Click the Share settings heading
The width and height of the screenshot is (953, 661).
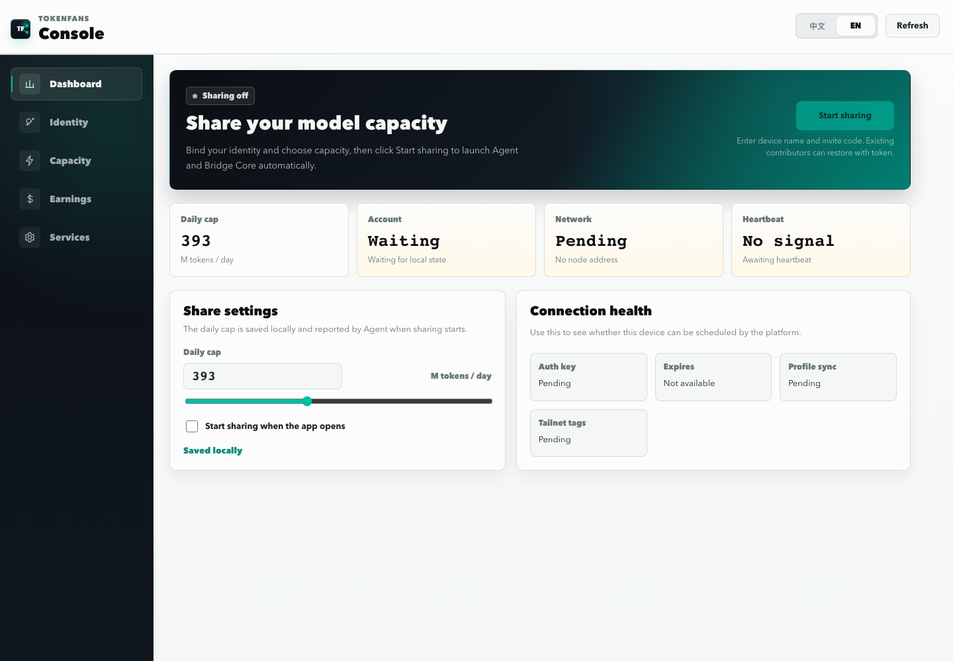pos(230,311)
